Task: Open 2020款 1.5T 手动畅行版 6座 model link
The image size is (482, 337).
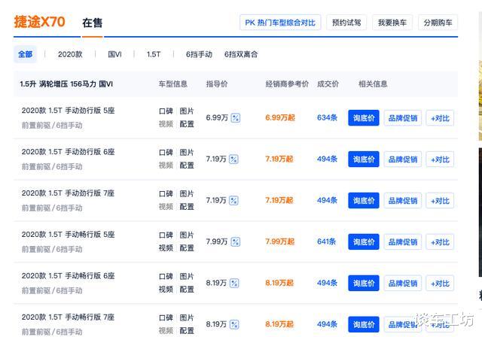Action: coord(68,276)
